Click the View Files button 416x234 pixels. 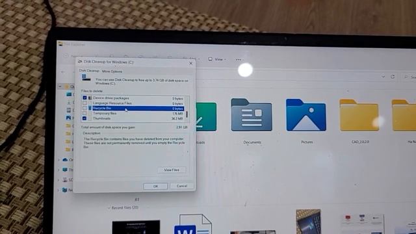pos(172,170)
